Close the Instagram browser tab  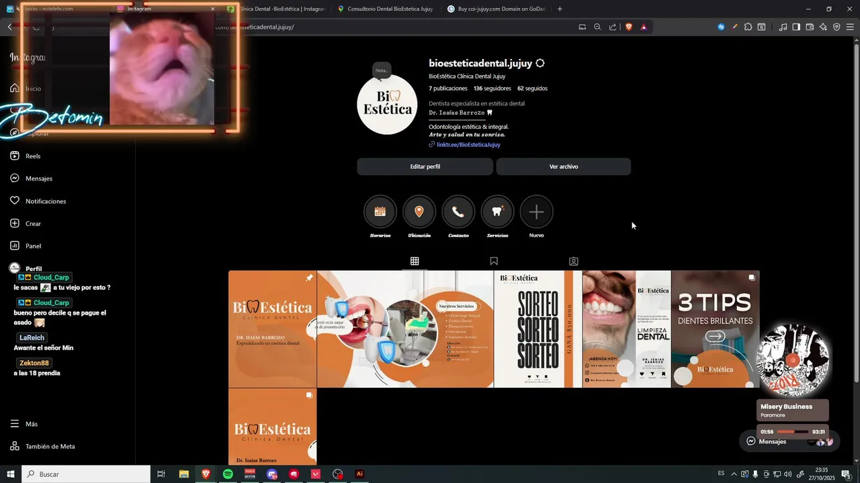213,9
